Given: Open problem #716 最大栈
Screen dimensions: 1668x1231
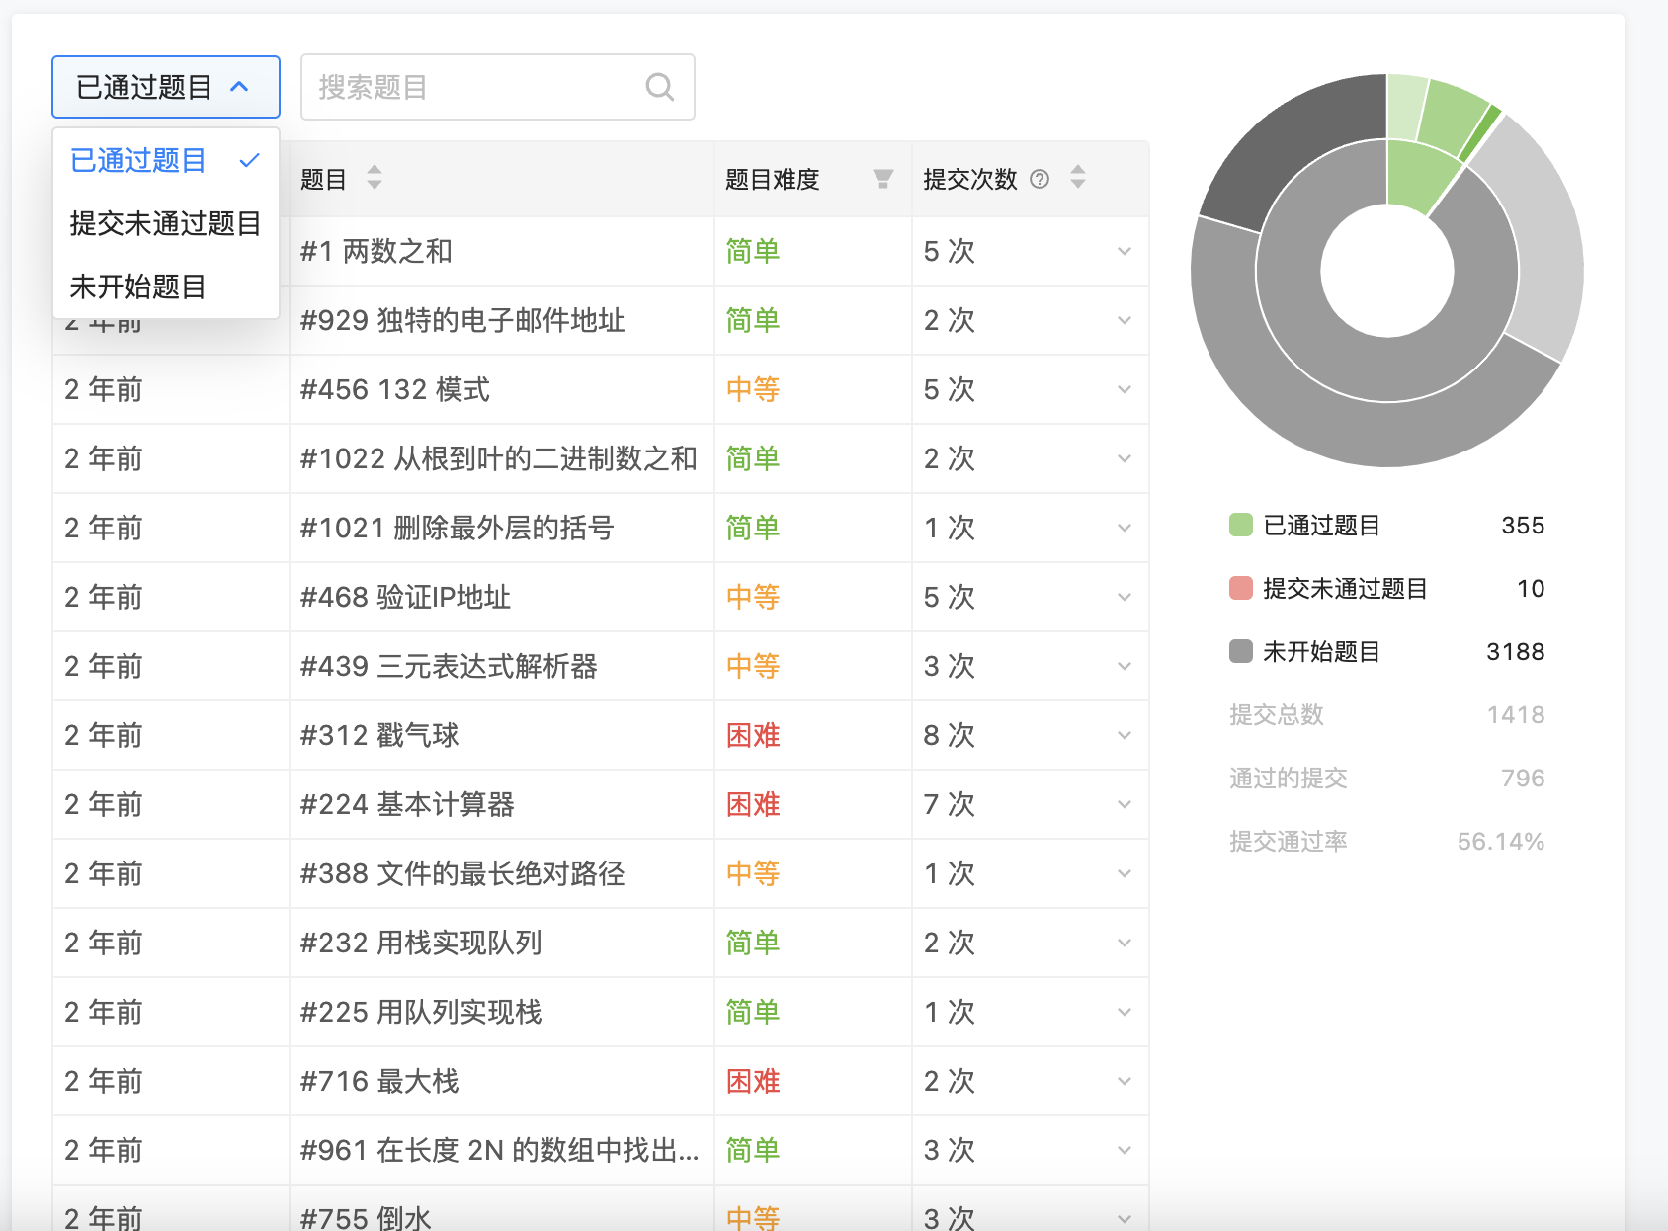Looking at the screenshot, I should [x=379, y=1081].
